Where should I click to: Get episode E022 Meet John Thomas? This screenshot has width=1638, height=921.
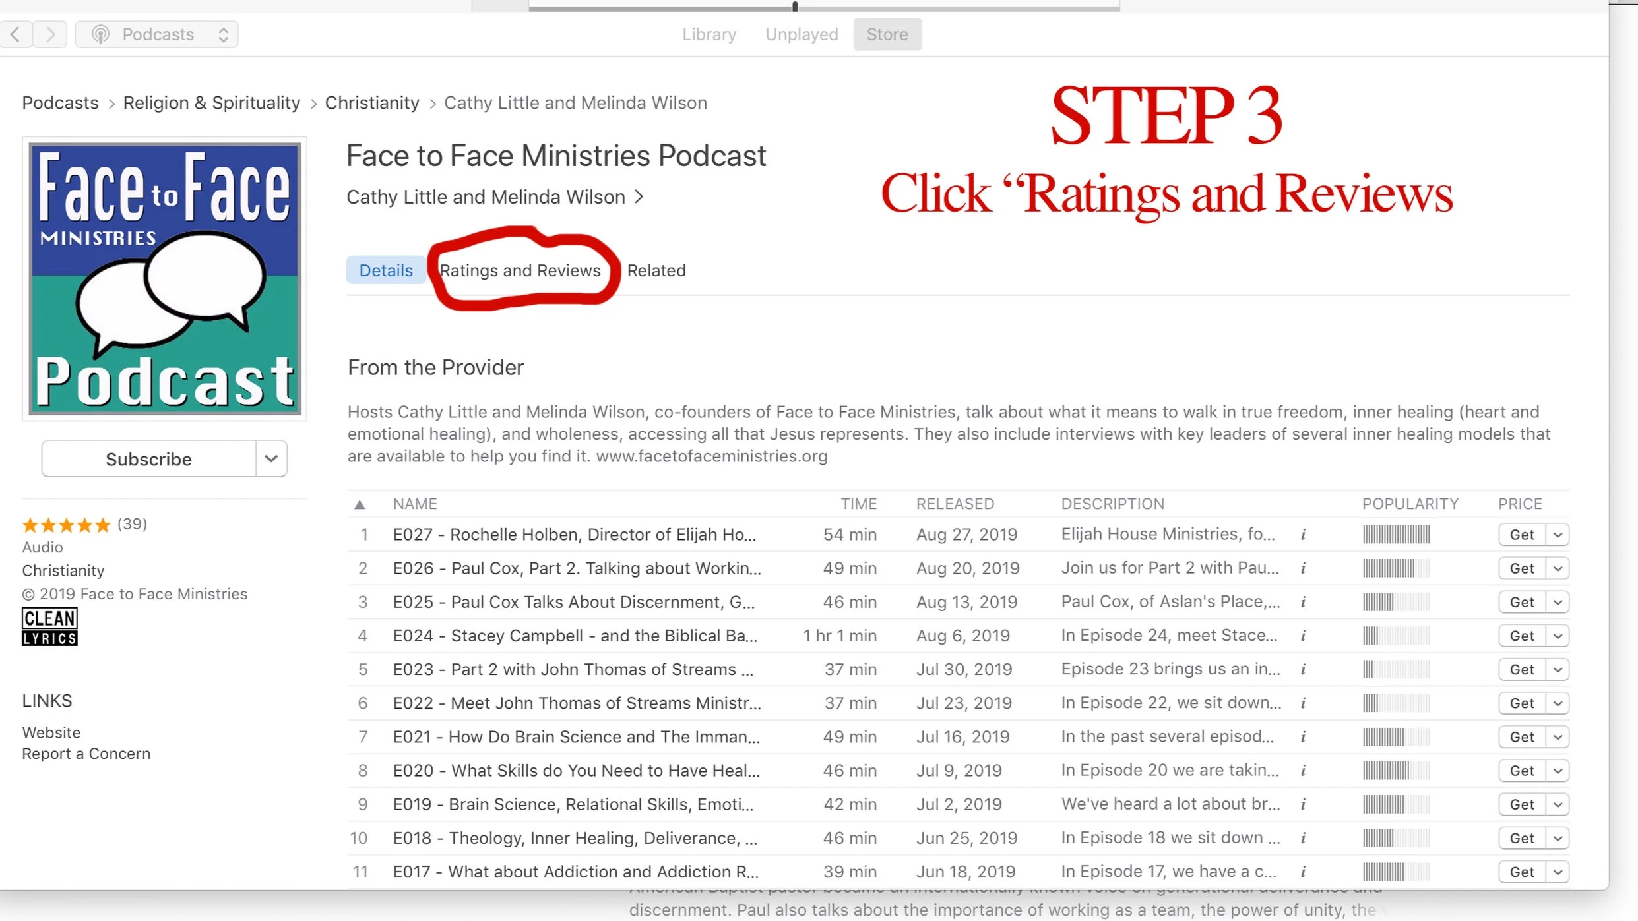(x=1522, y=703)
